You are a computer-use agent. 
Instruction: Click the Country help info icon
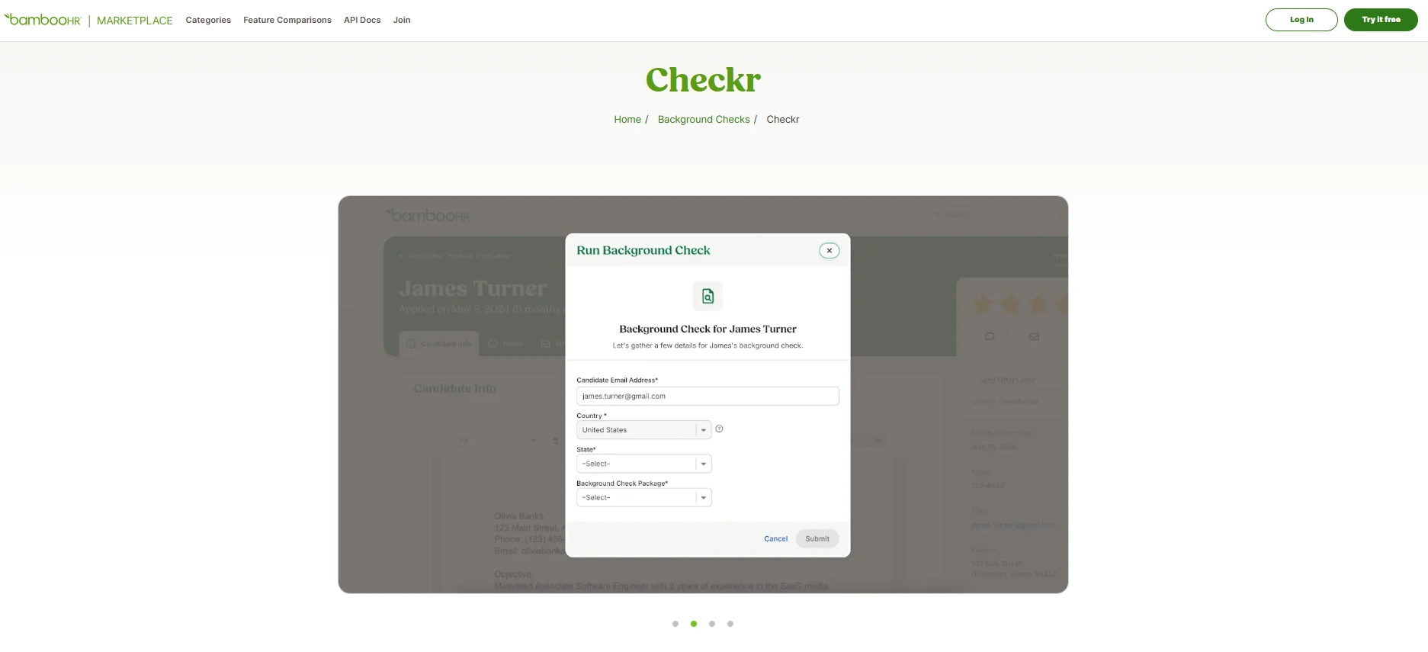[x=719, y=429]
